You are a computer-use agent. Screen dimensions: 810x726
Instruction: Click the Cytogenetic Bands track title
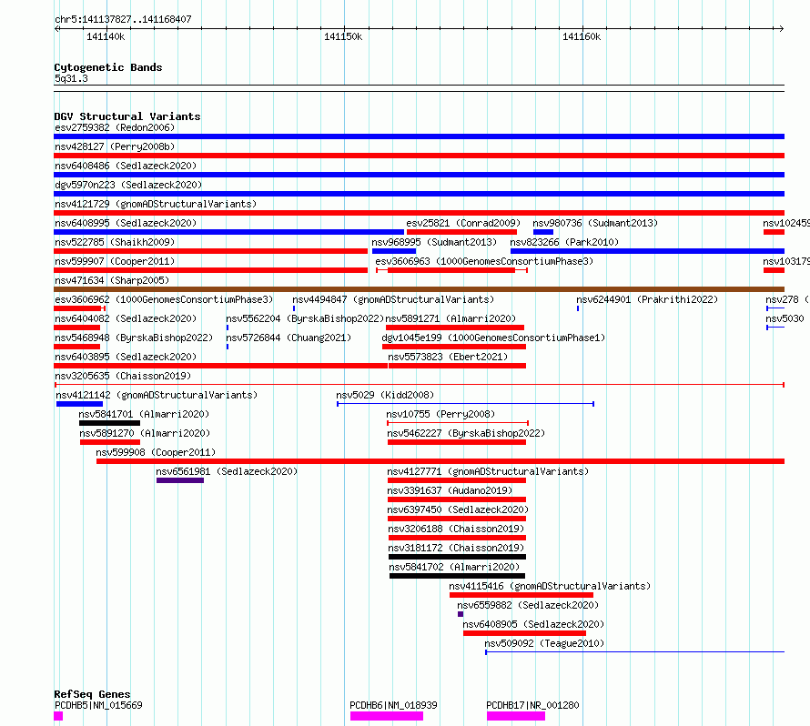pos(108,67)
